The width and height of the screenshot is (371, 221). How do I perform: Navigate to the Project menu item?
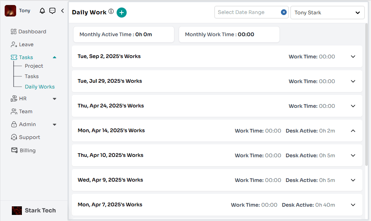point(34,66)
